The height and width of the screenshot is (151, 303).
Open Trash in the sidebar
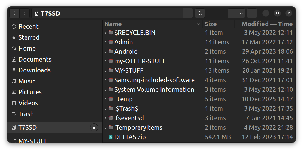click(26, 114)
